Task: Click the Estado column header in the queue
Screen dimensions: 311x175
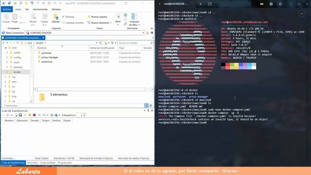Action: [67, 121]
